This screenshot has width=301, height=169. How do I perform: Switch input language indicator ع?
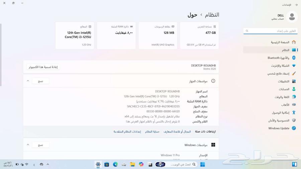[x=34, y=165]
